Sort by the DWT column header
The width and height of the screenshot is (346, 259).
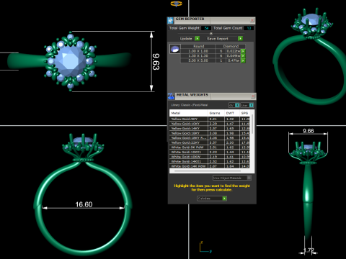(x=230, y=113)
